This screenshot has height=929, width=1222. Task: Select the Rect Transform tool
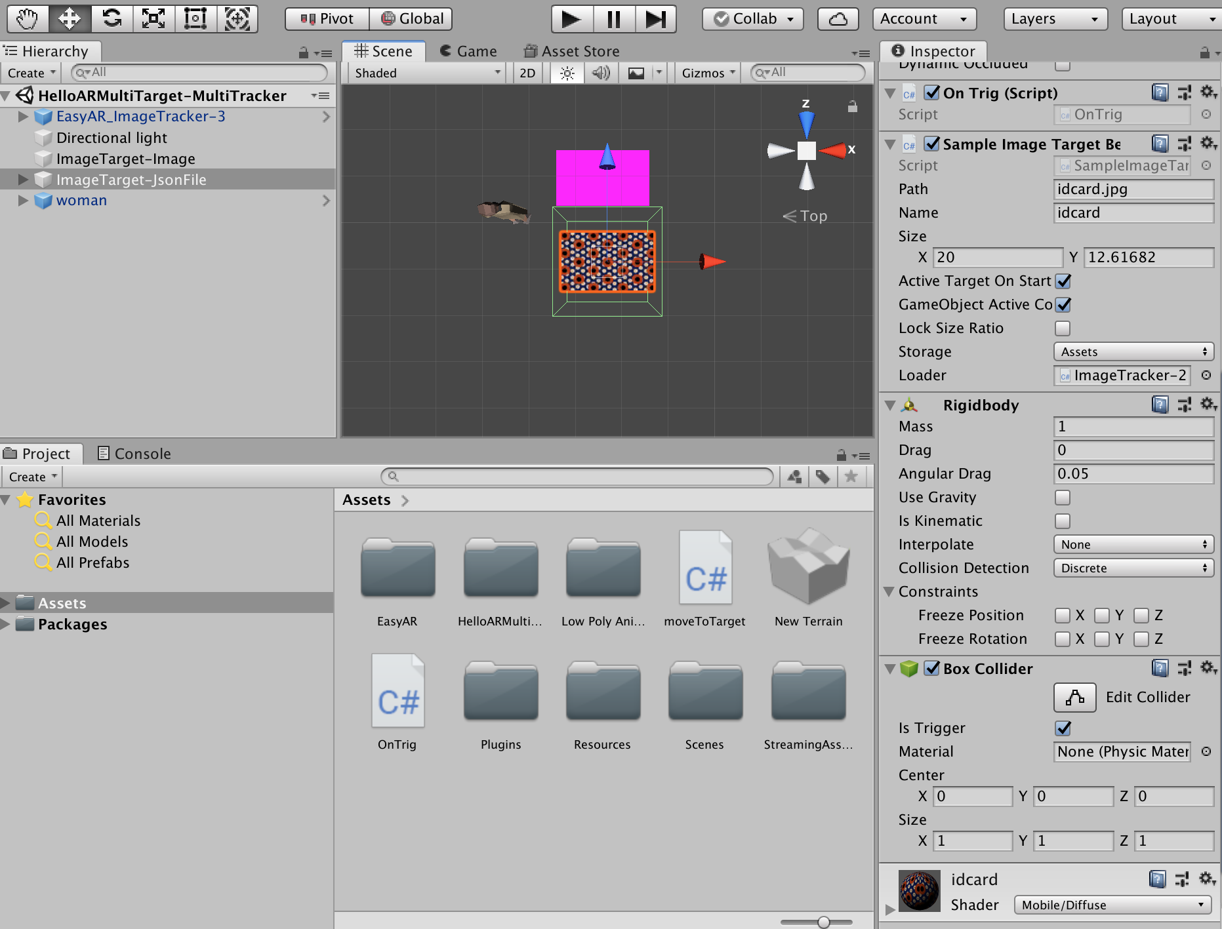point(195,18)
